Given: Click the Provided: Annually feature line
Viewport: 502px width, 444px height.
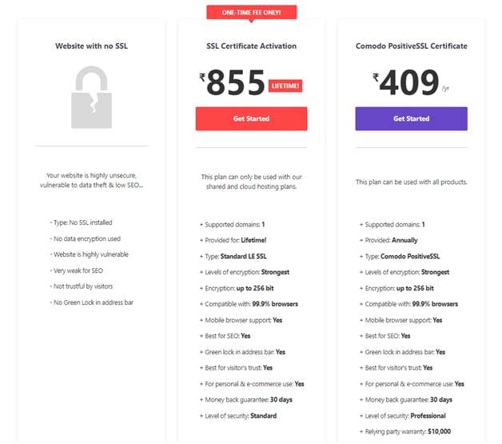Looking at the screenshot, I should click(x=388, y=240).
